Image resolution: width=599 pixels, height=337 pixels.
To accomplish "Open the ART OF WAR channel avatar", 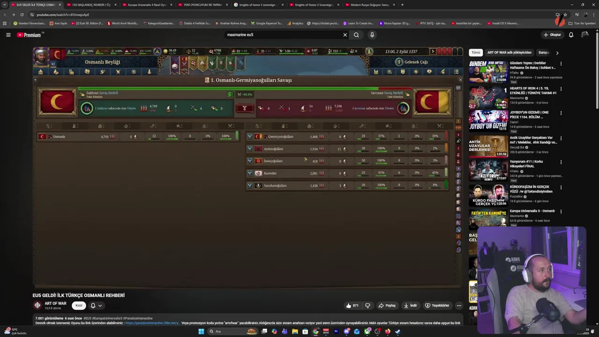I will pos(37,306).
